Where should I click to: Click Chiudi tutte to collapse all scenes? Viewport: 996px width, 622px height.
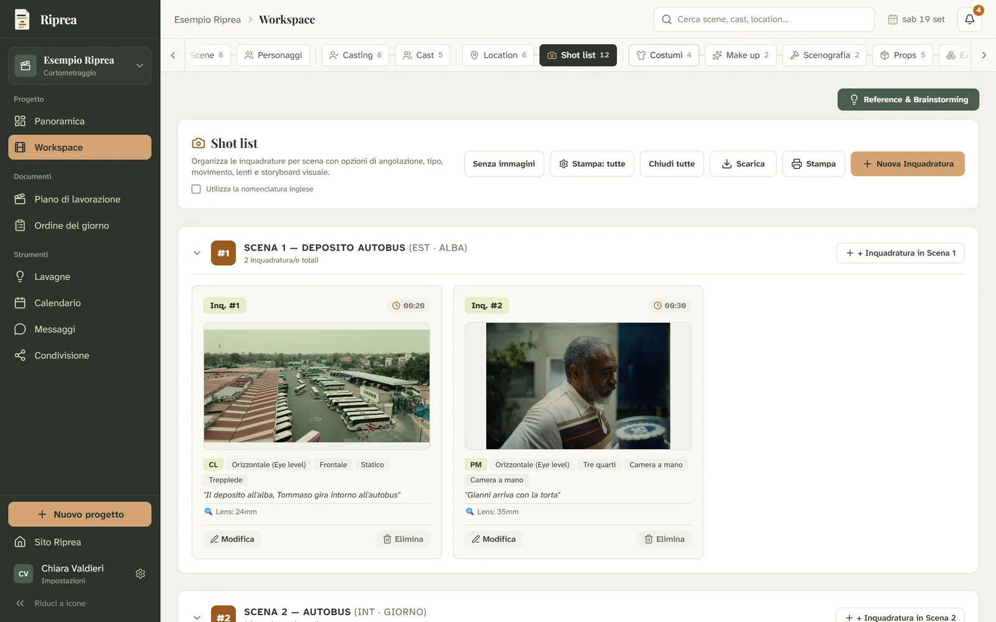[x=672, y=164]
